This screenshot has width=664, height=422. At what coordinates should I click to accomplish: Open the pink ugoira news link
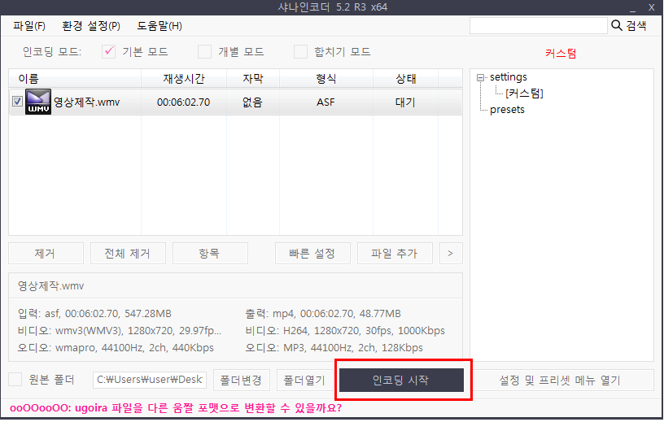click(176, 408)
